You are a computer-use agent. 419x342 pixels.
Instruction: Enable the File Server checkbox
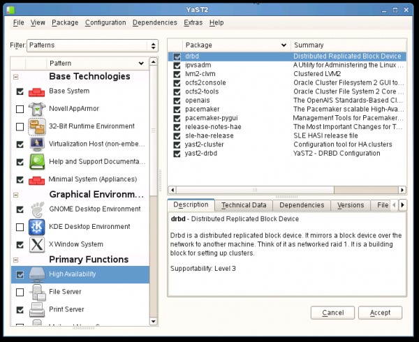pos(20,292)
